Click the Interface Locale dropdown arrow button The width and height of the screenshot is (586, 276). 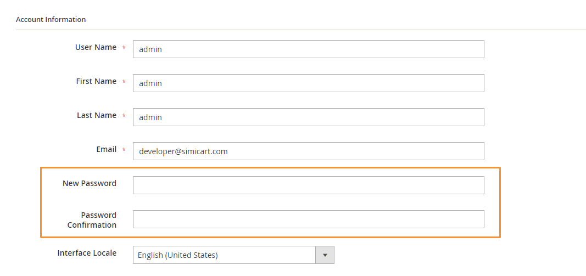[325, 255]
